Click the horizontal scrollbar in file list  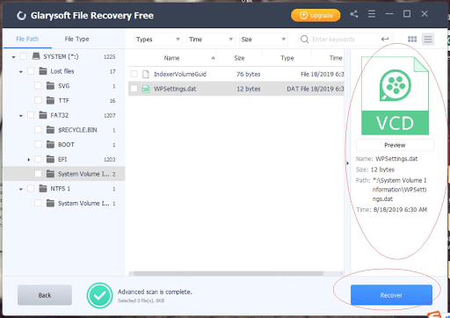229,273
